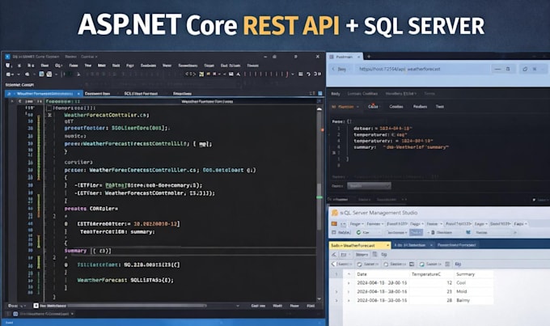Screen dimensions: 550x326
Task: Open the gray combo box below Postman response
Action: click(369, 185)
